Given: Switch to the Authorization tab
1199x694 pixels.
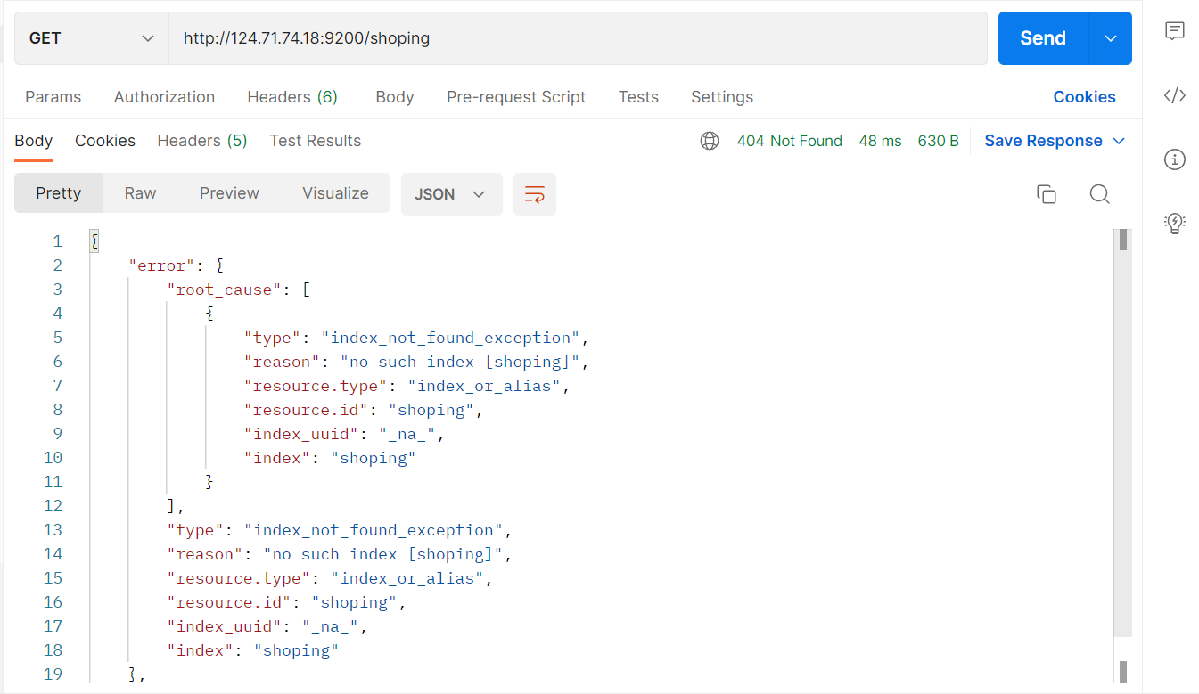Looking at the screenshot, I should click(x=164, y=97).
